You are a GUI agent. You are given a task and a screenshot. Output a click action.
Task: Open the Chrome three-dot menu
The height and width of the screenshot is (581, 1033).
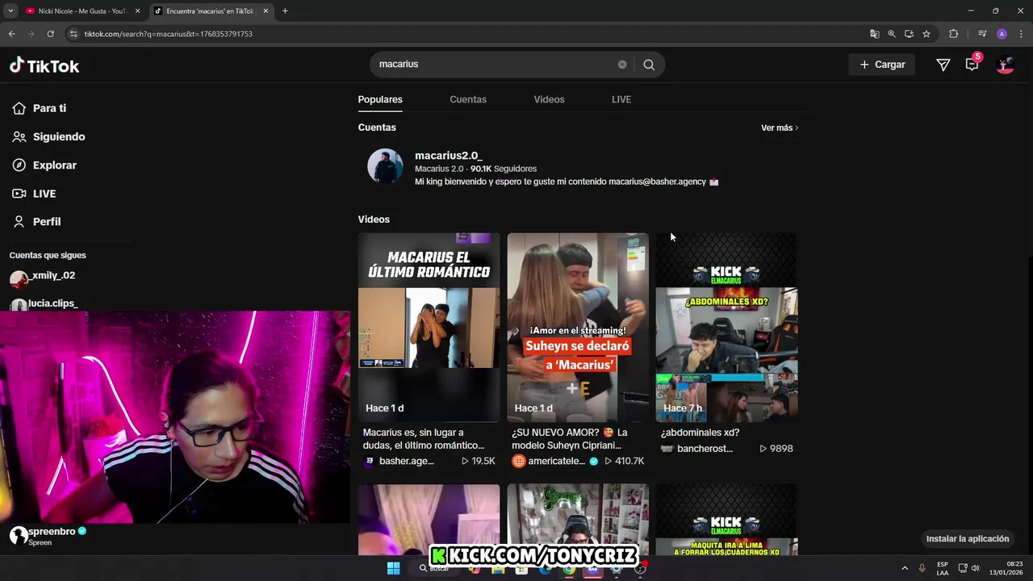pos(1020,34)
